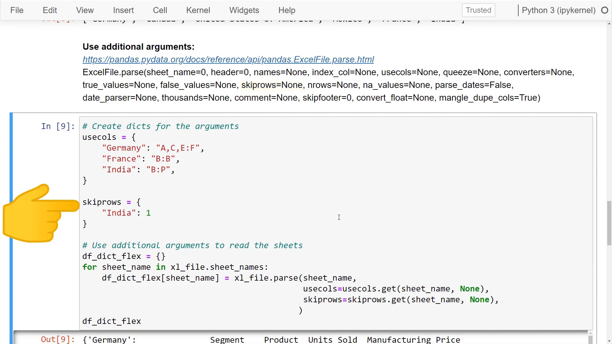Open the Insert menu
Viewport: 612px width, 344px height.
click(x=123, y=10)
